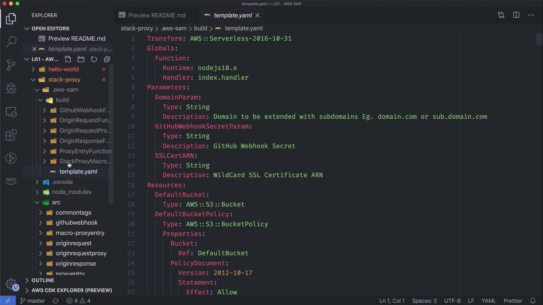Open the Extensions view
The width and height of the screenshot is (543, 305).
click(11, 135)
